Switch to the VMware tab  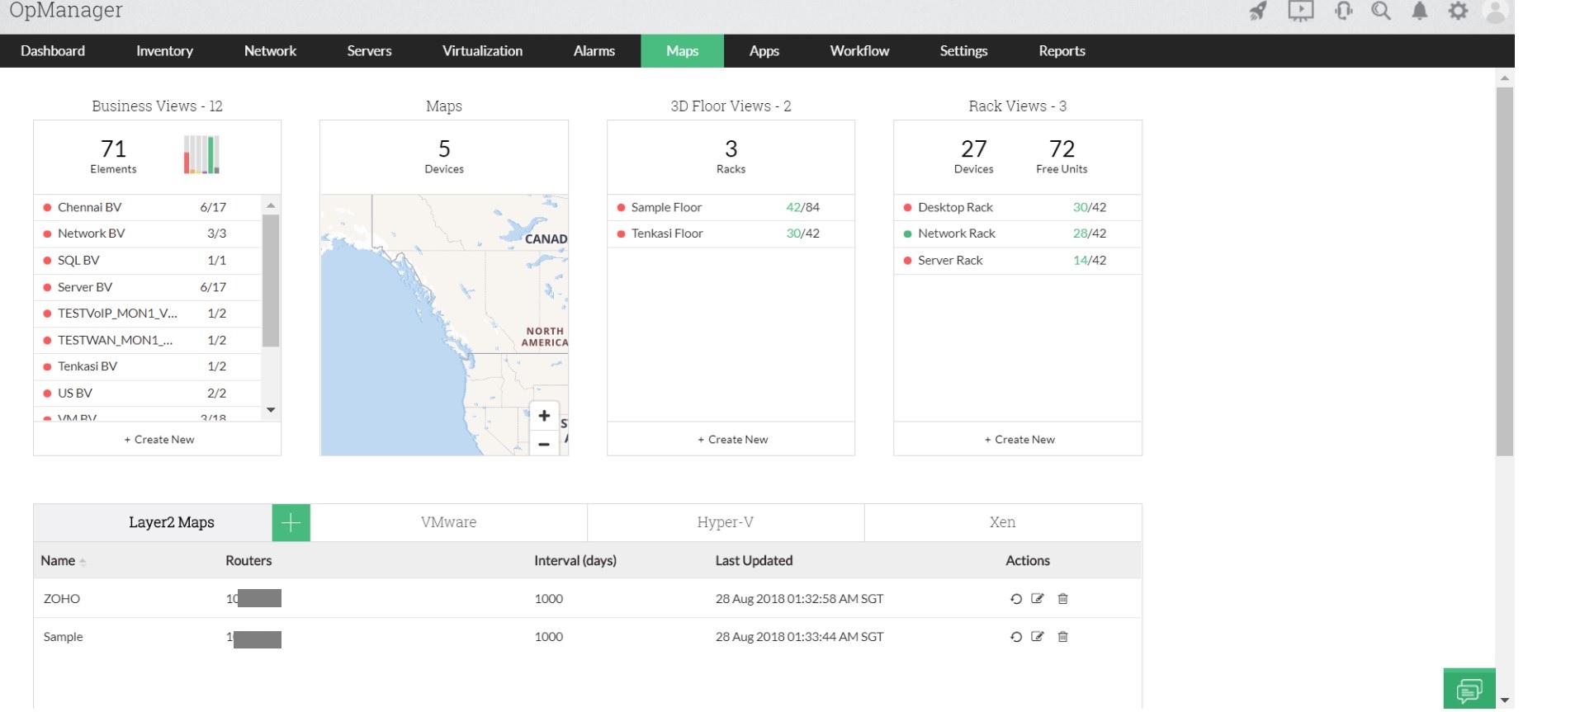pos(448,522)
